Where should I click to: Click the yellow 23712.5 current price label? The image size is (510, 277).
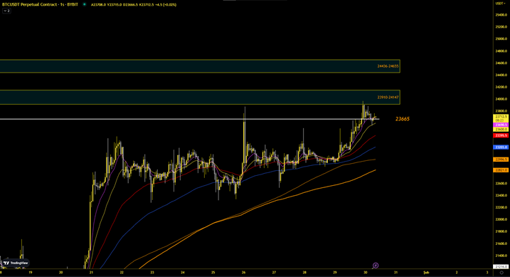click(501, 118)
